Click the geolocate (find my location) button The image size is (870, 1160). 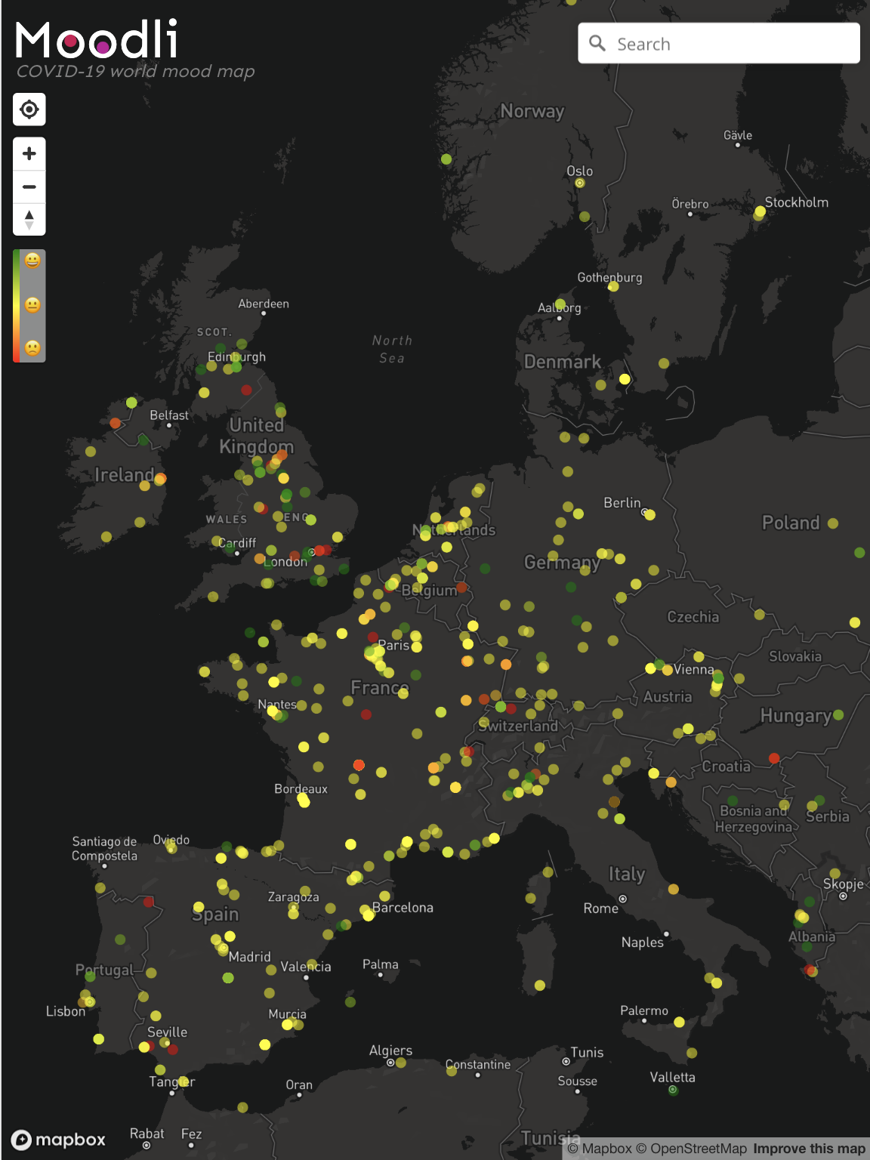[29, 110]
